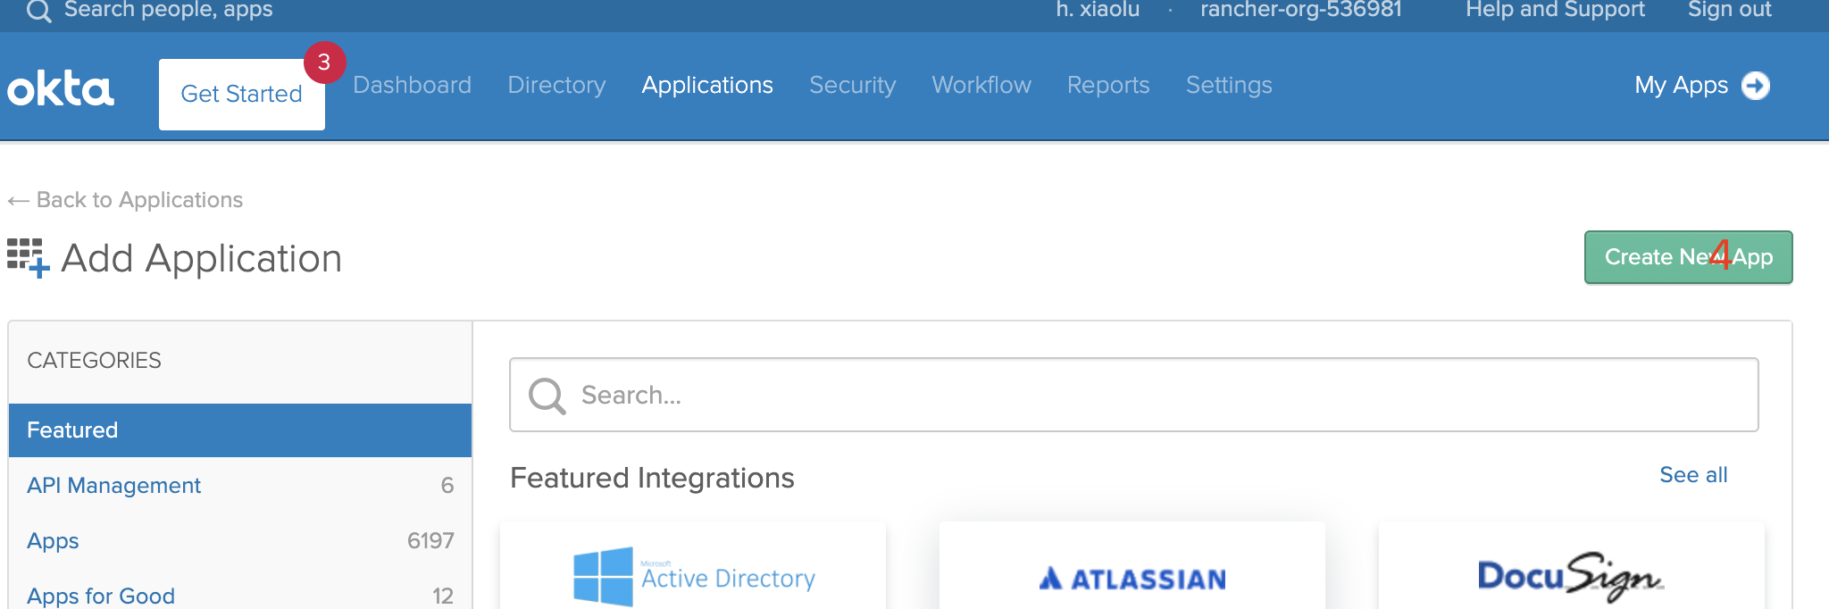Open the Dashboard menu

(x=412, y=86)
